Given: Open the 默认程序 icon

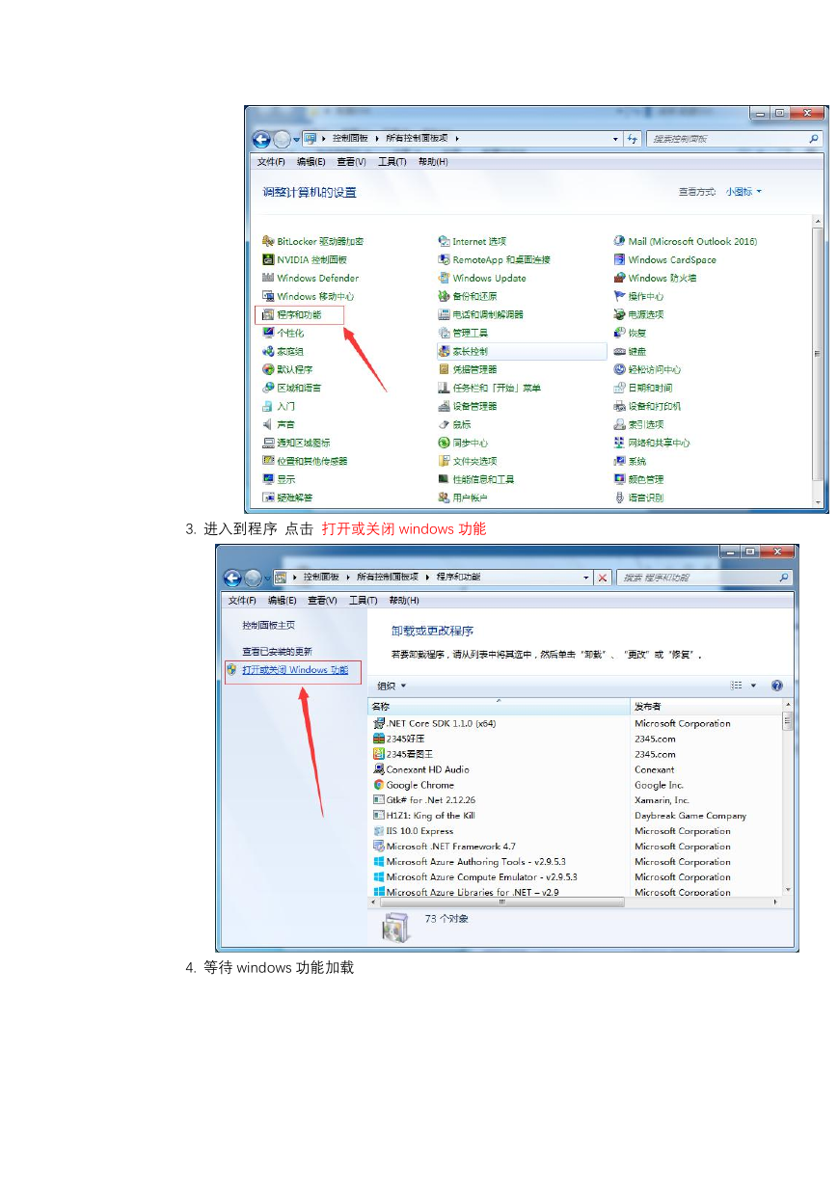Looking at the screenshot, I should point(268,369).
